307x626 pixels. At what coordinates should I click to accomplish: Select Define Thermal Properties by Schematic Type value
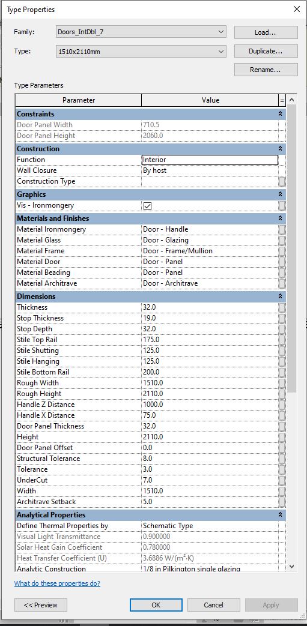tap(210, 526)
